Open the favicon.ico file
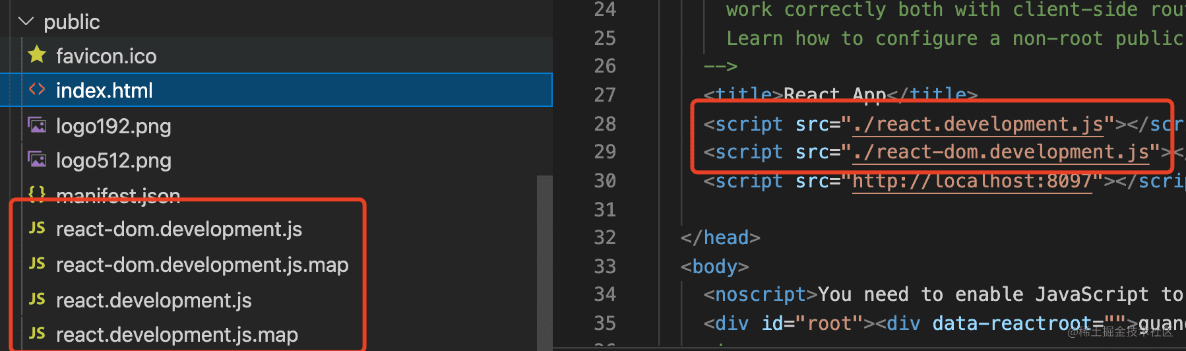This screenshot has height=351, width=1186. click(x=106, y=56)
